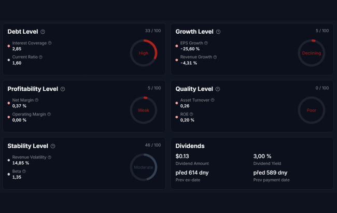Click ROE info icon
This screenshot has width=337, height=213.
point(191,114)
